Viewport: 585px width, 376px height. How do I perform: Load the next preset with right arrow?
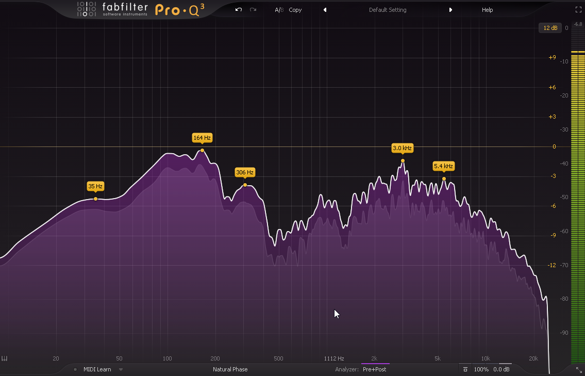tap(450, 10)
